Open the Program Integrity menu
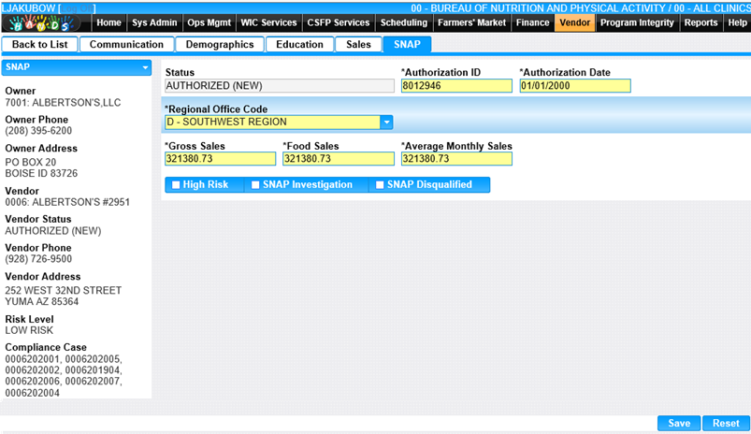 point(637,22)
